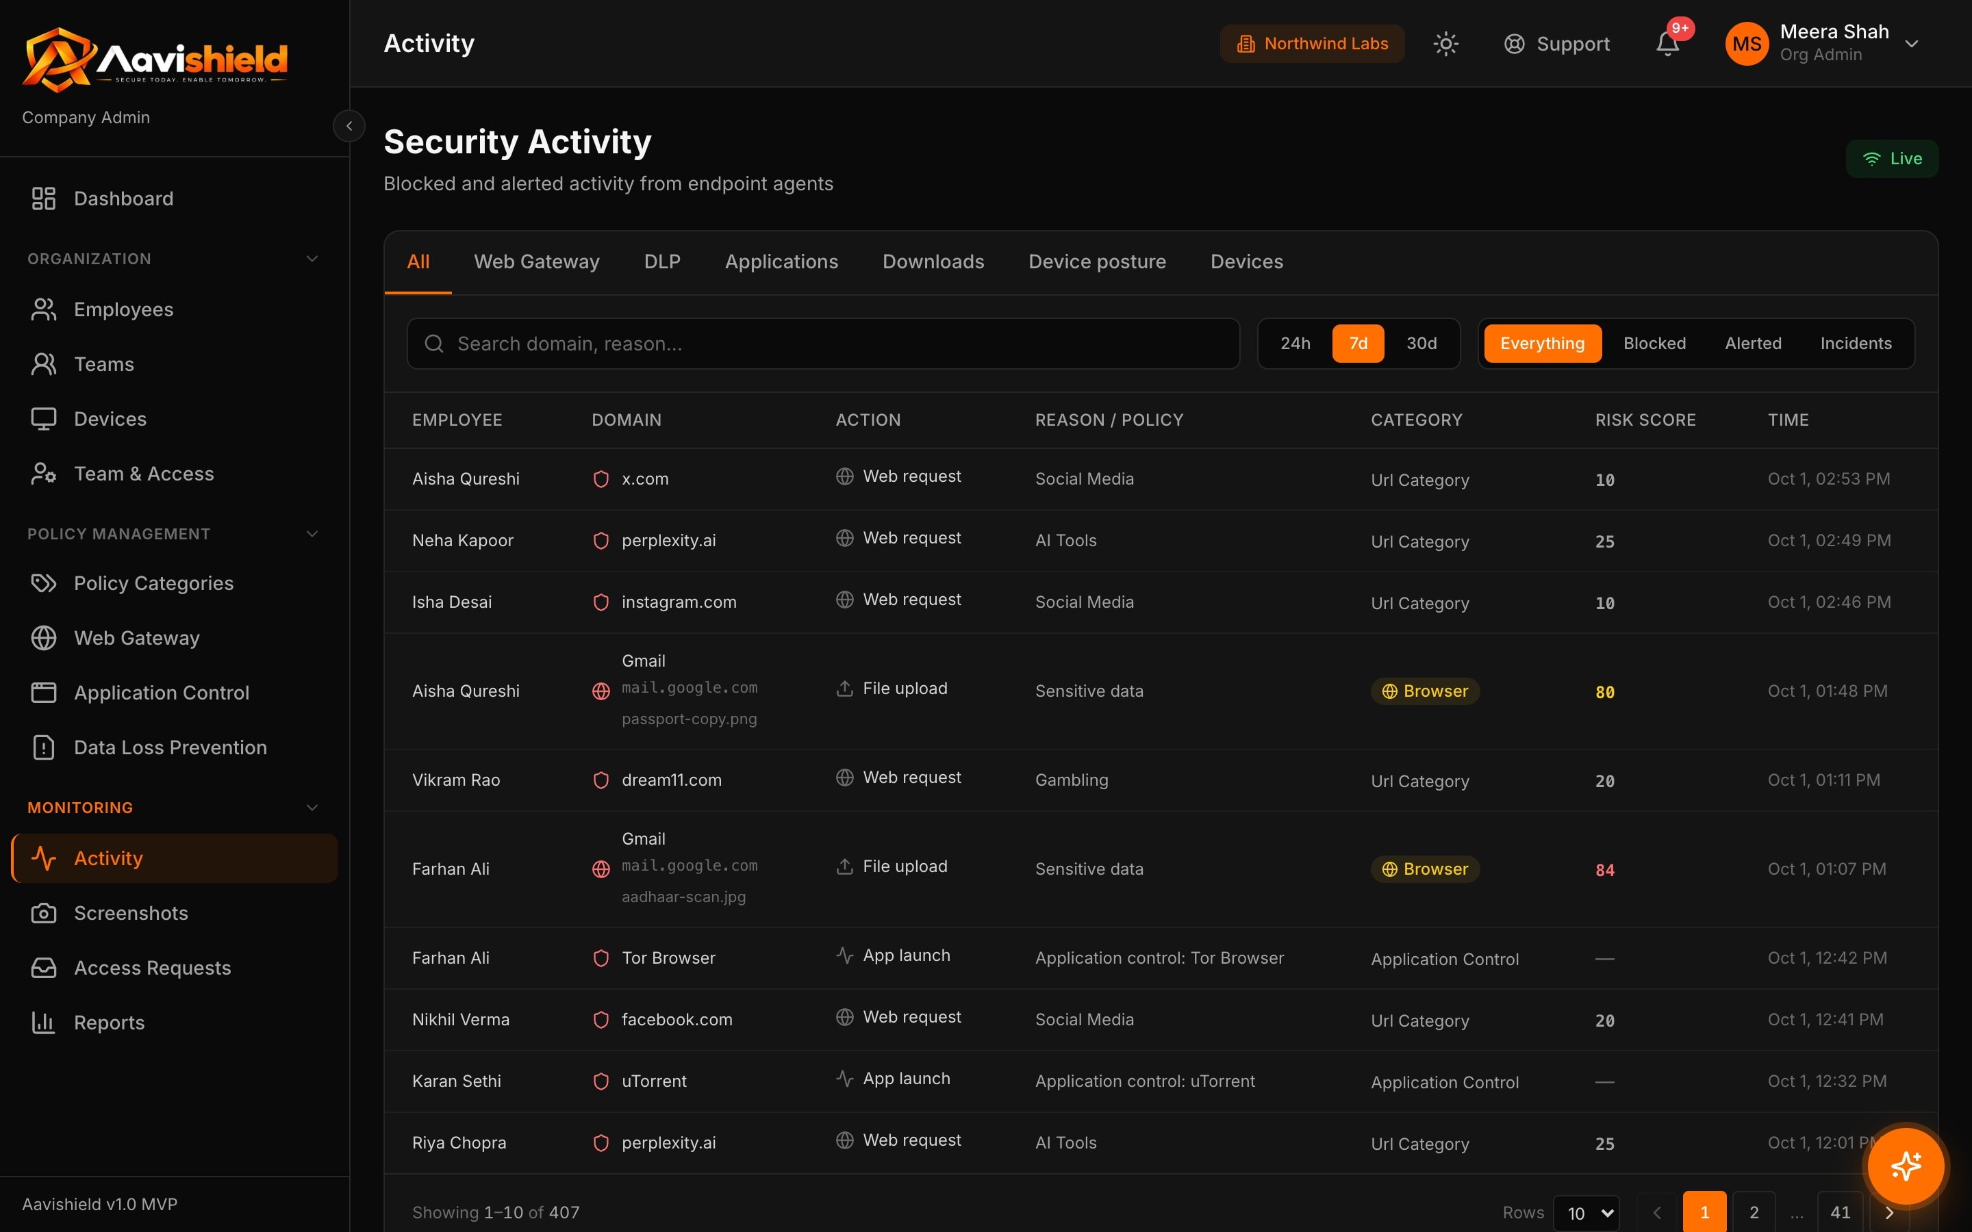Open Meera Shah user menu
This screenshot has width=1972, height=1232.
click(1823, 43)
